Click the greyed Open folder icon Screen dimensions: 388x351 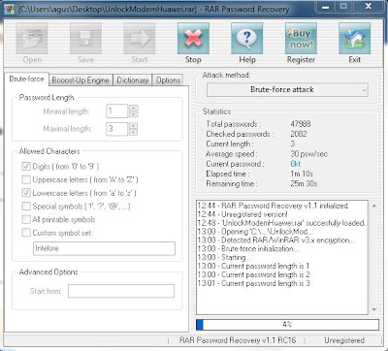(x=32, y=39)
